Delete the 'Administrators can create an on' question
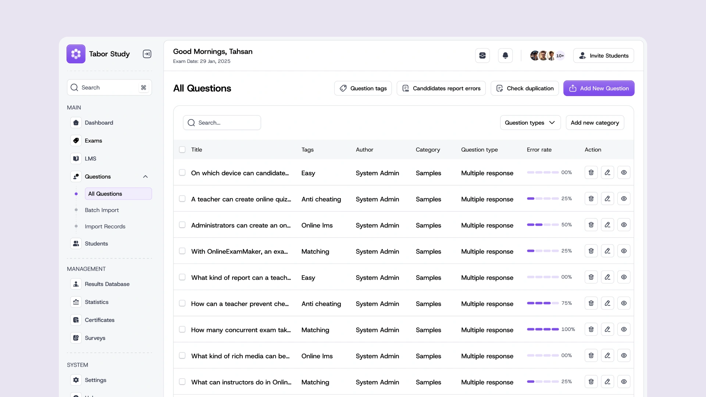This screenshot has height=397, width=706. pyautogui.click(x=591, y=225)
